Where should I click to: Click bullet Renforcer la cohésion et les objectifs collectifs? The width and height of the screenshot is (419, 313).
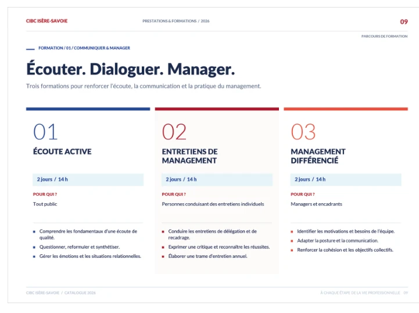[345, 250]
